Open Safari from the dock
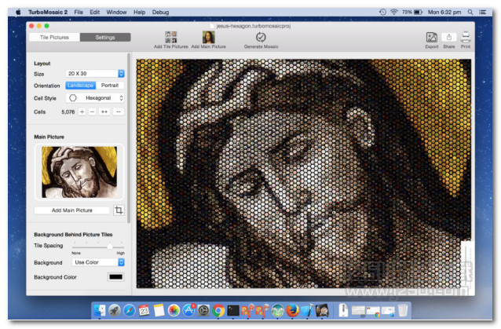This screenshot has width=501, height=329. coord(129,310)
